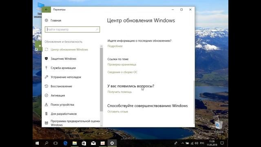Focus the Найти параметр search field
Screen dimensions: 261x147
coord(72,29)
